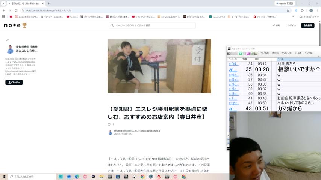Click the dark first icon in comment viewer toolbar
This screenshot has height=180, width=321.
pos(229,53)
